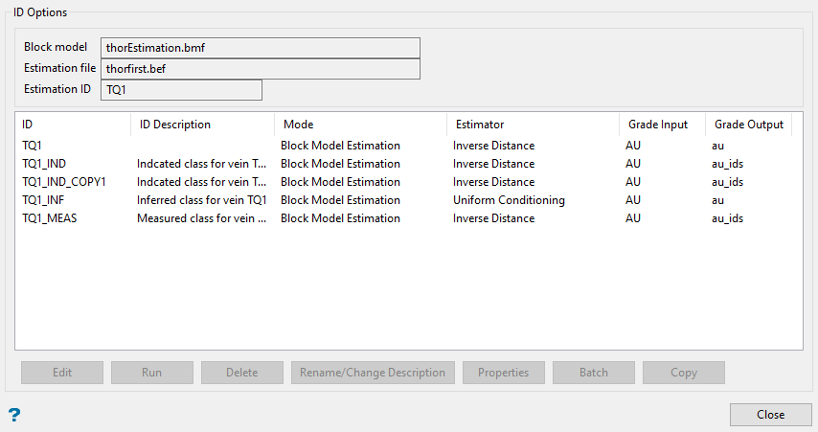
Task: Select the TQ1_INF estimation row
Action: (x=44, y=200)
